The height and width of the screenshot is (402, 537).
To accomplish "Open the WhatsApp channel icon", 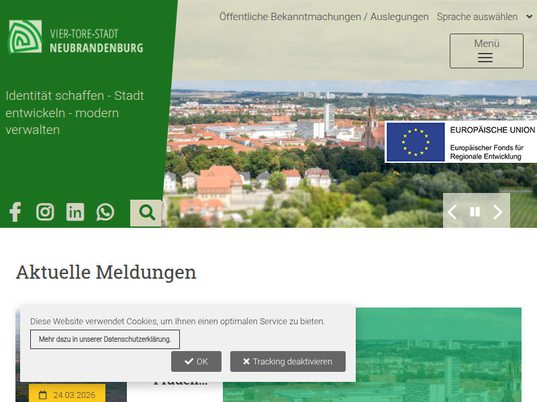I will (x=105, y=212).
